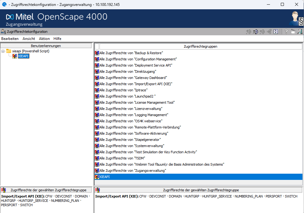The height and width of the screenshot is (213, 304).
Task: Click the blank header cell left of Zugriffsrechtegruppen
Action: click(97, 46)
